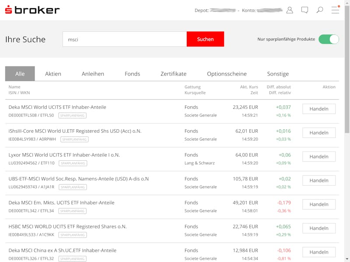
Task: Click the price 23,245 EUR
Action: pos(245,107)
